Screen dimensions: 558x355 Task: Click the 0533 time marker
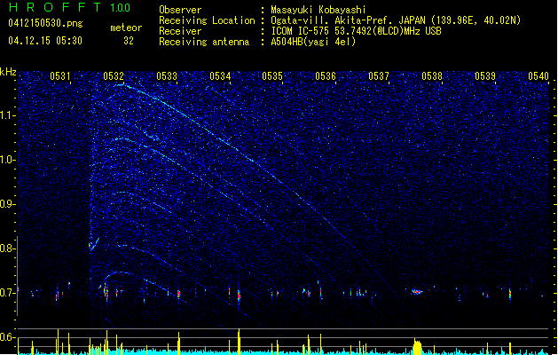click(x=167, y=76)
